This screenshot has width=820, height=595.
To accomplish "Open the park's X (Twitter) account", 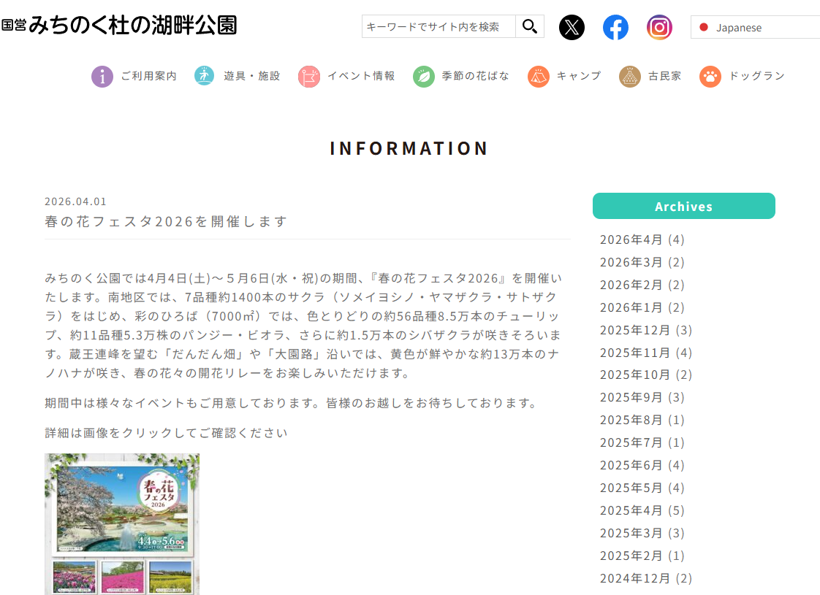I will click(x=572, y=27).
